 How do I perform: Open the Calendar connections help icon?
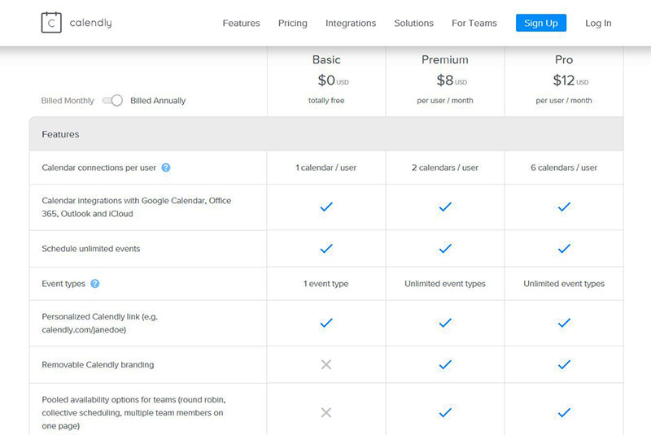tap(166, 167)
